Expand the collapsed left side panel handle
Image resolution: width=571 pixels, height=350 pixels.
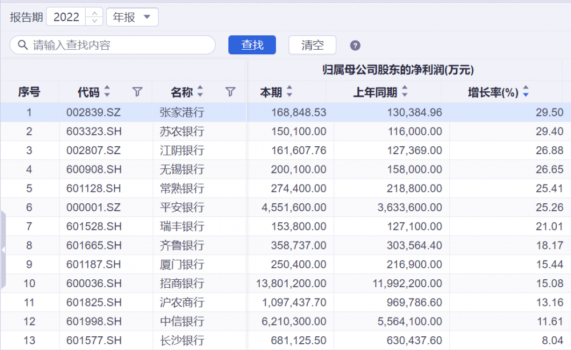(x=3, y=250)
